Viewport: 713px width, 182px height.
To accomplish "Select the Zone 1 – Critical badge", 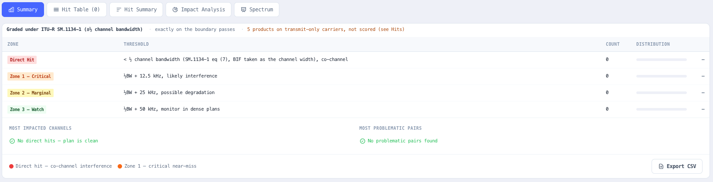I will tap(31, 76).
